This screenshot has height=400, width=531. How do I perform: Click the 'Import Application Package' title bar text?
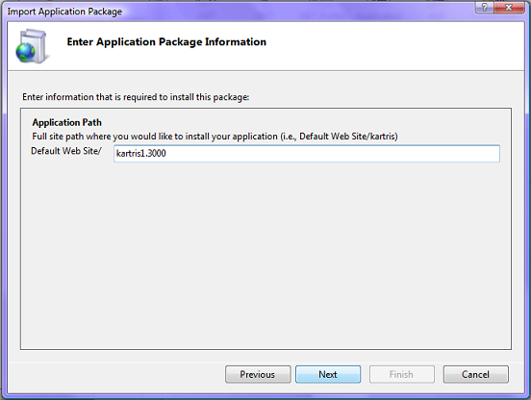pos(64,12)
